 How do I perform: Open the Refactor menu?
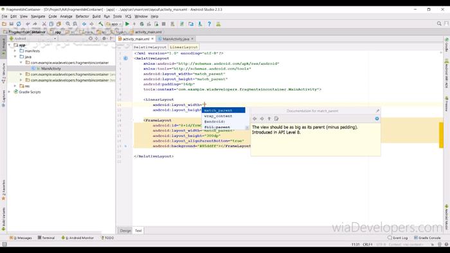82,16
